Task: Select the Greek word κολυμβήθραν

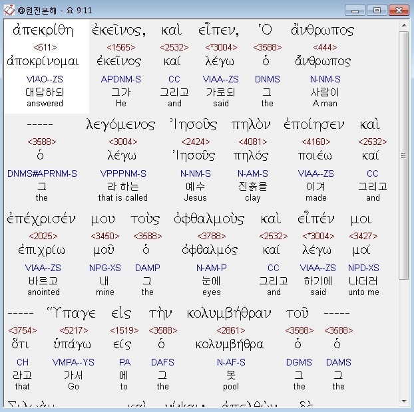Action: point(229,314)
